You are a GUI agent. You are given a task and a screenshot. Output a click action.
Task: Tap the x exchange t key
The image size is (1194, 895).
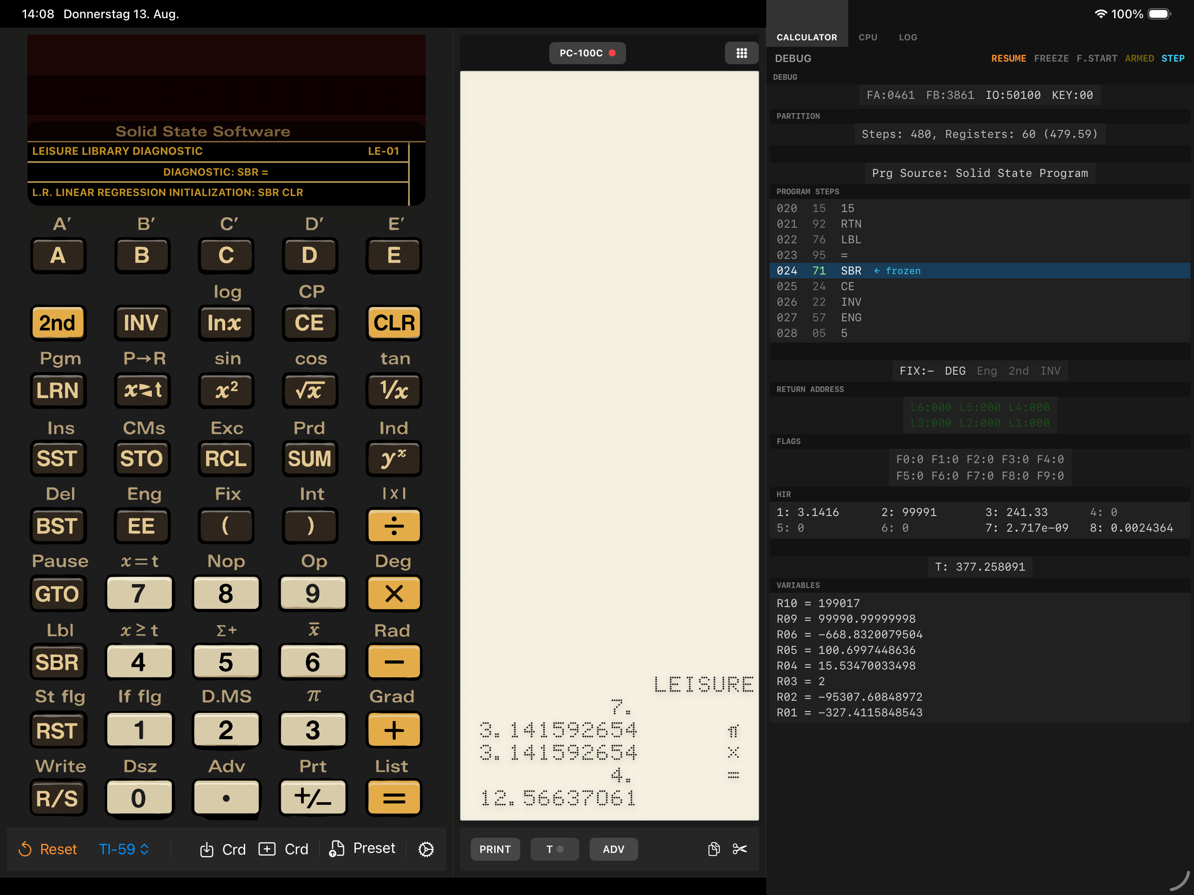click(x=142, y=390)
